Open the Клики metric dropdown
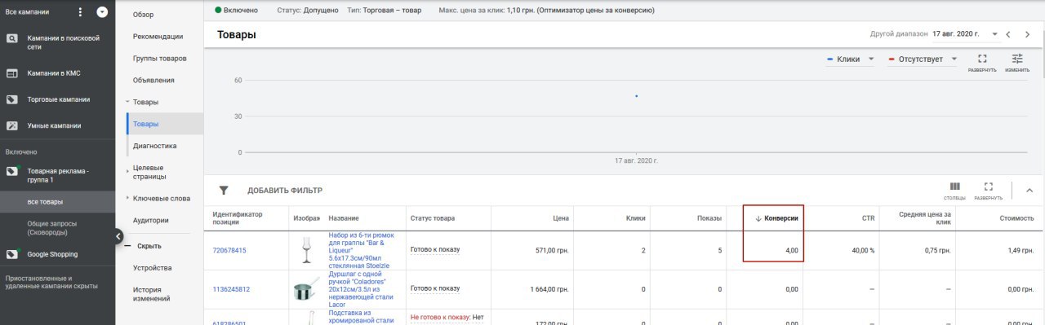Viewport: 1045px width, 325px height. pyautogui.click(x=851, y=59)
